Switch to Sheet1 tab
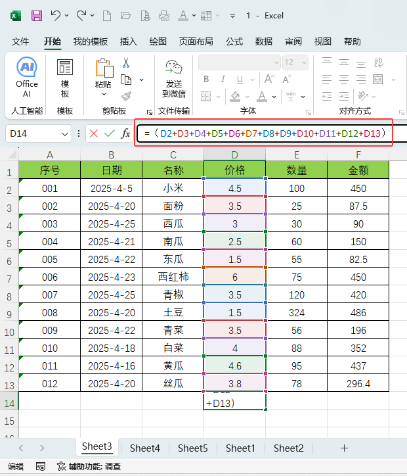Viewport: 407px width, 476px height. point(241,448)
